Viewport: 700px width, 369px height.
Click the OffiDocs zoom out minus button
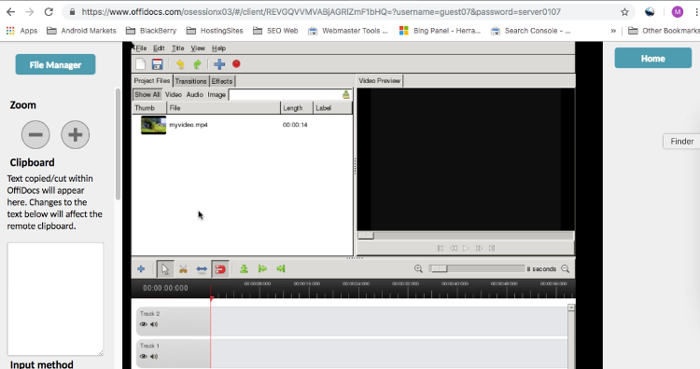(35, 134)
